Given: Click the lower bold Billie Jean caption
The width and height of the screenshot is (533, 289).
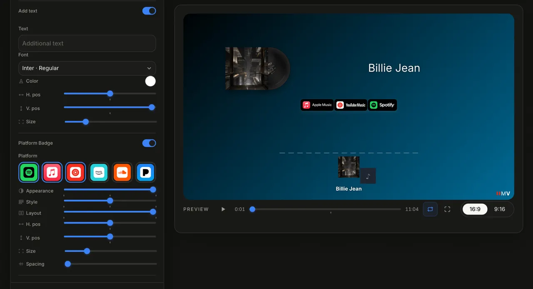Looking at the screenshot, I should [x=349, y=189].
